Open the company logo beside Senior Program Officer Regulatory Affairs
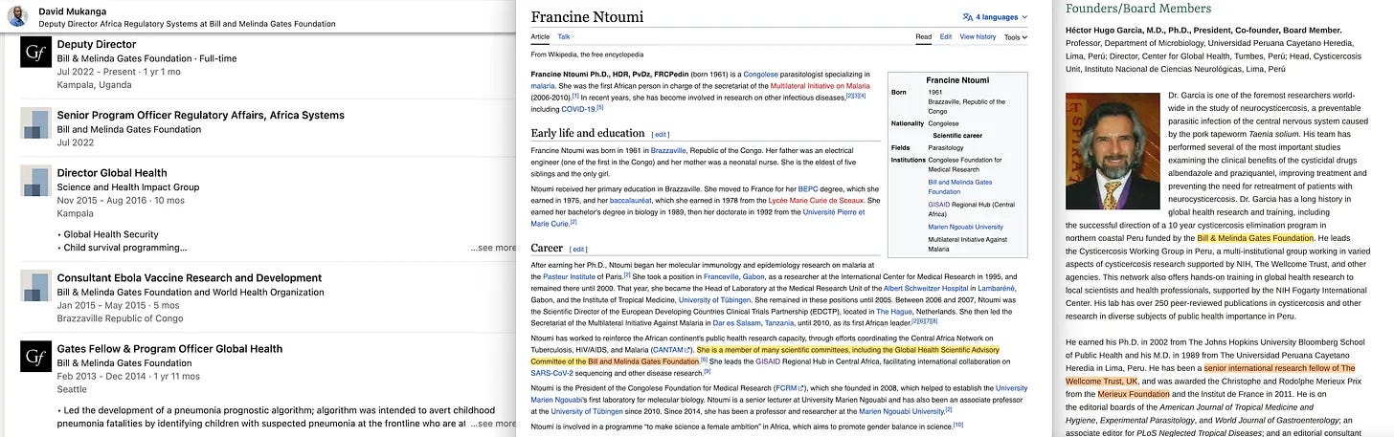Viewport: 1394px width, 437px height. click(x=35, y=123)
